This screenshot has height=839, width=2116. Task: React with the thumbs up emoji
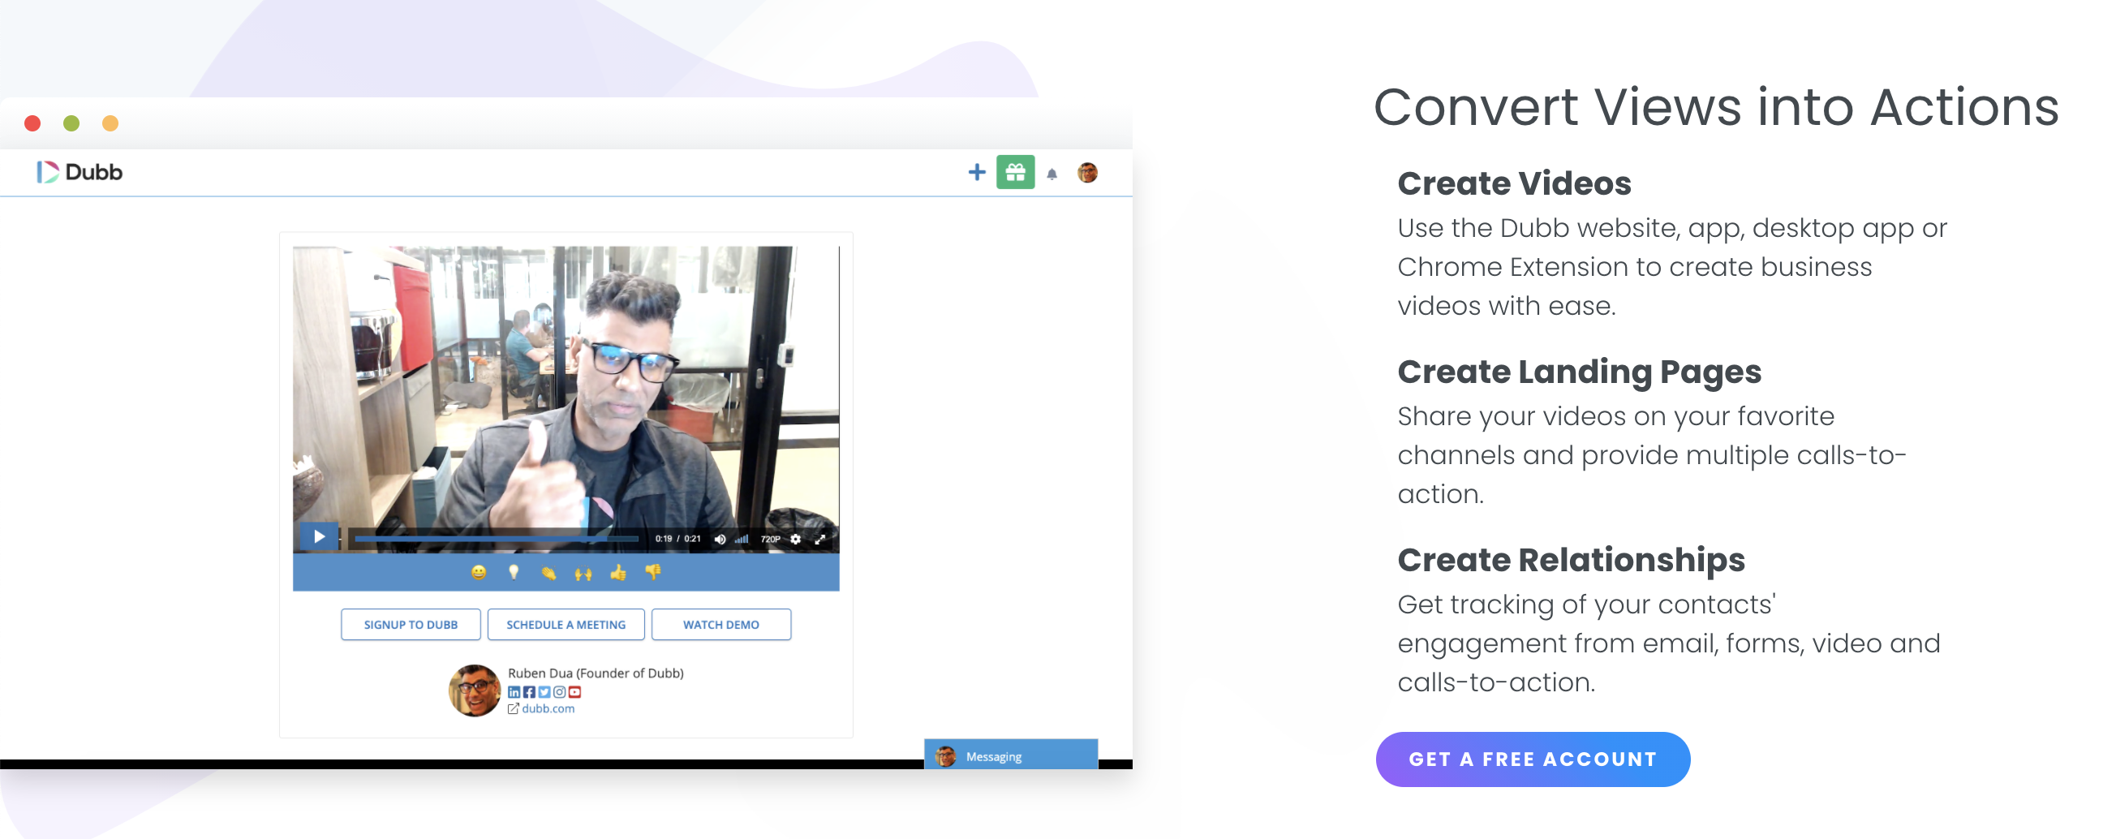(617, 572)
